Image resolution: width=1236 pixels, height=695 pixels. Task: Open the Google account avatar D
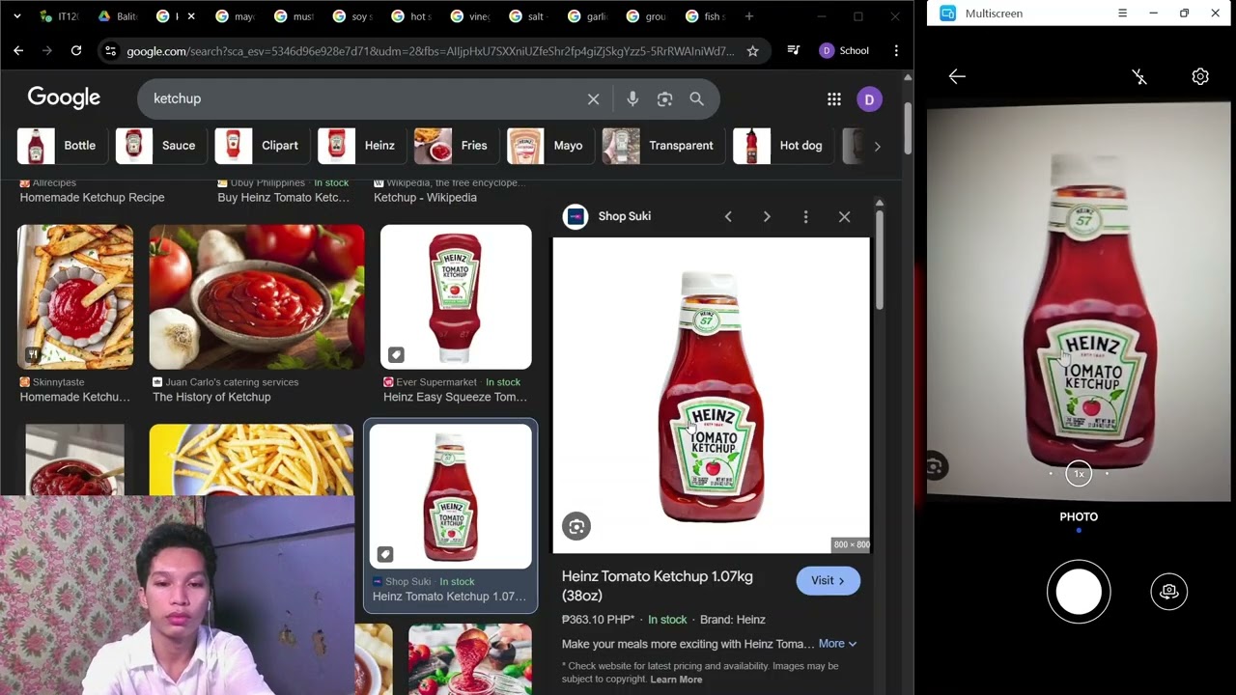click(x=869, y=98)
